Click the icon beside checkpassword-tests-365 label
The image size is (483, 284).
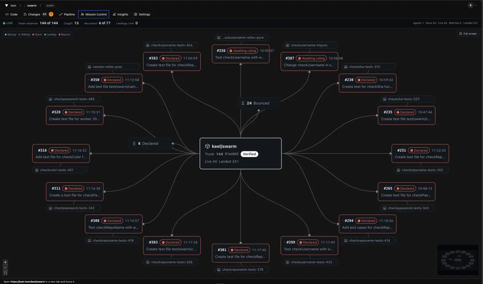pyautogui.click(x=385, y=208)
